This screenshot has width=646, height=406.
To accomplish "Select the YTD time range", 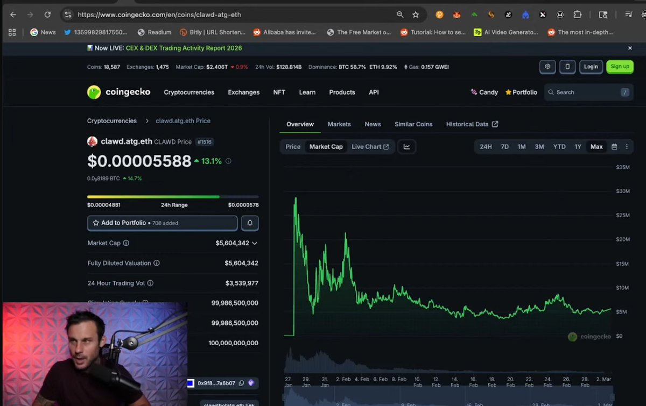I will pos(559,147).
